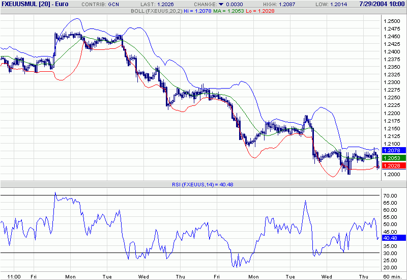Click the 1.2300 price axis label

[392, 82]
